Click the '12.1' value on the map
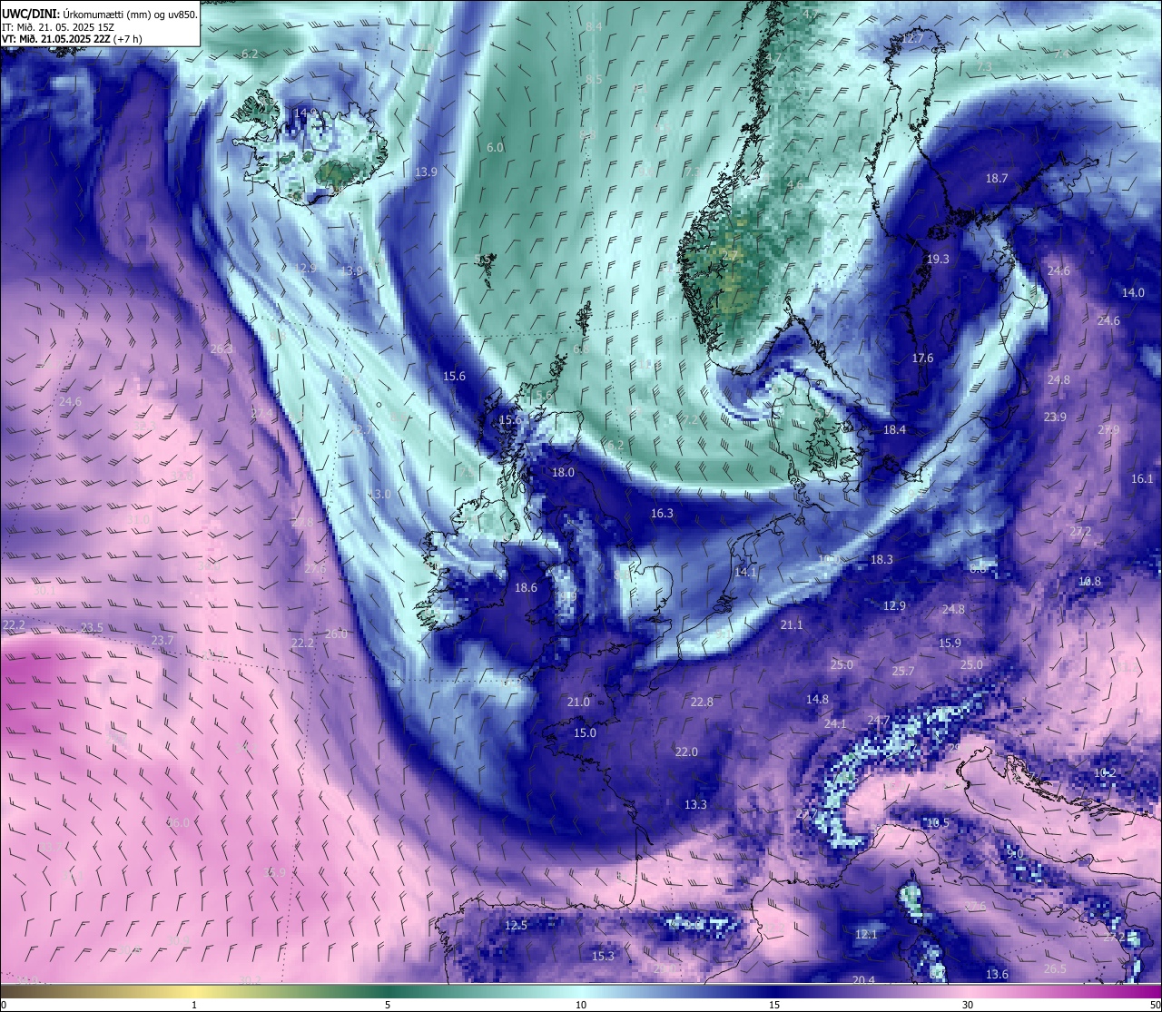 [866, 934]
